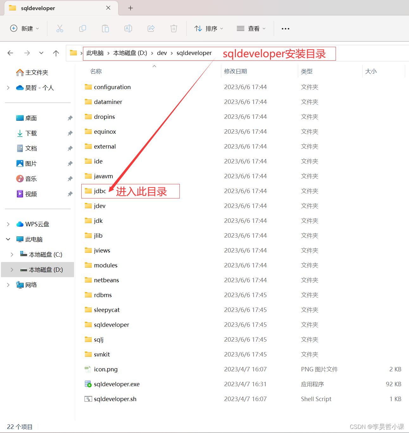Expand the 昊哲 - 个人 OneDrive node
The width and height of the screenshot is (409, 433).
pos(8,88)
